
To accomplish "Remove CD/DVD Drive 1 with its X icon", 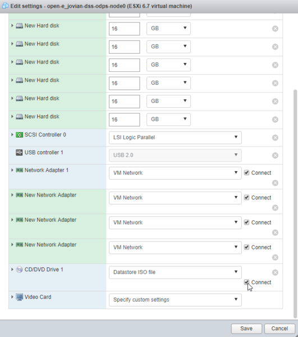I will point(275,272).
